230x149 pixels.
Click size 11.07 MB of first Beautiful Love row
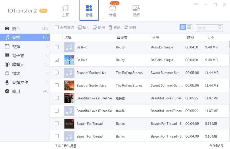click(212, 98)
